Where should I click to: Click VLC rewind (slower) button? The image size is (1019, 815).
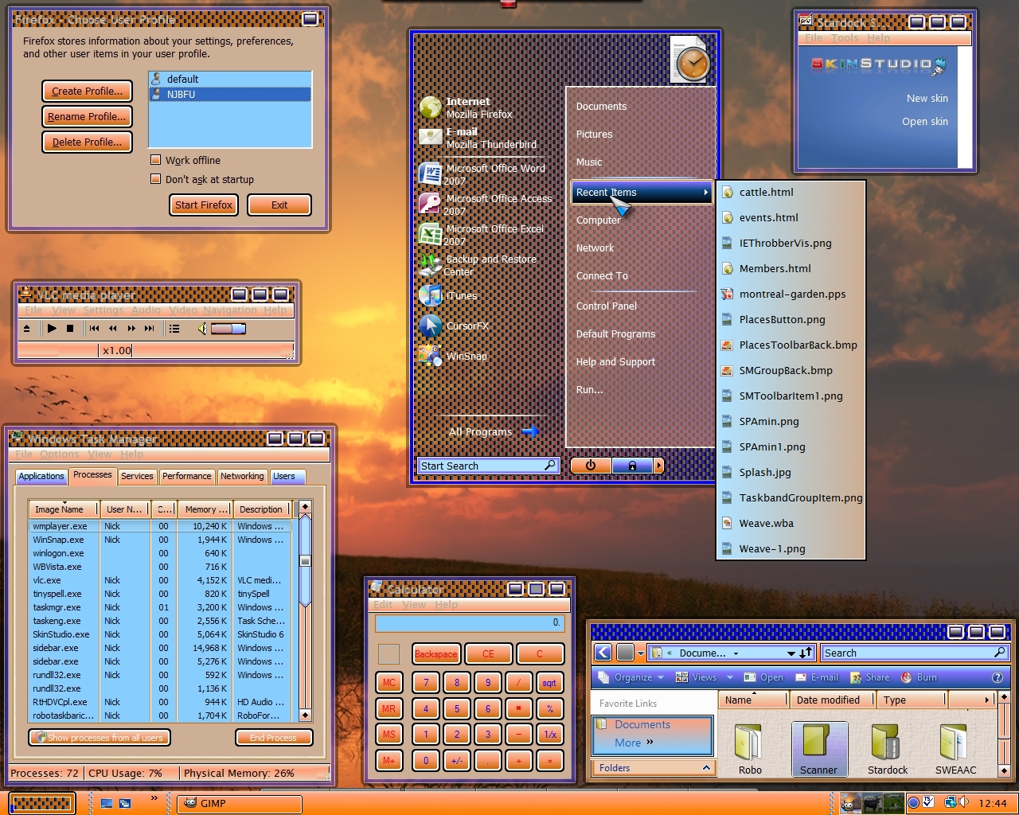pos(113,328)
